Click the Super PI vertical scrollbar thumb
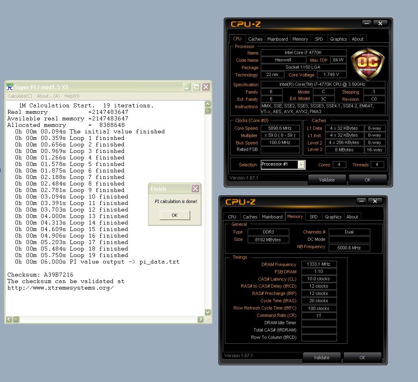Viewport: 418px width, 382px height. tap(208, 111)
